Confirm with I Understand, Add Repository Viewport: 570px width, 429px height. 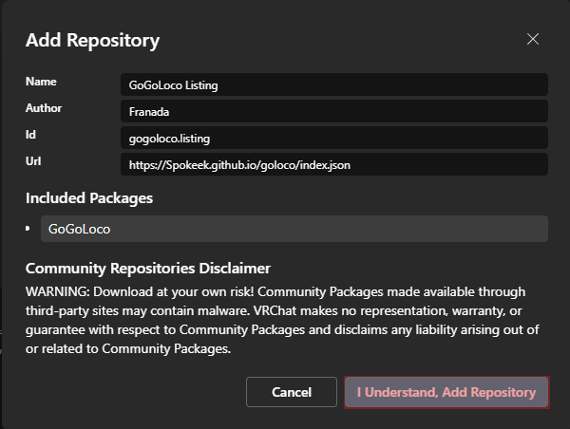tap(446, 392)
